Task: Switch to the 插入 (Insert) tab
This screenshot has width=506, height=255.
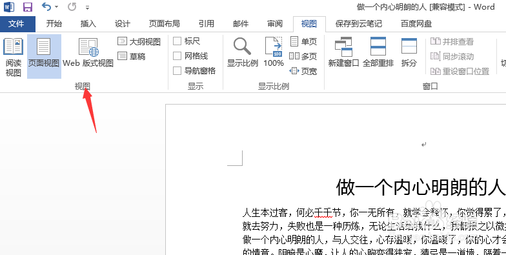Action: pos(88,24)
